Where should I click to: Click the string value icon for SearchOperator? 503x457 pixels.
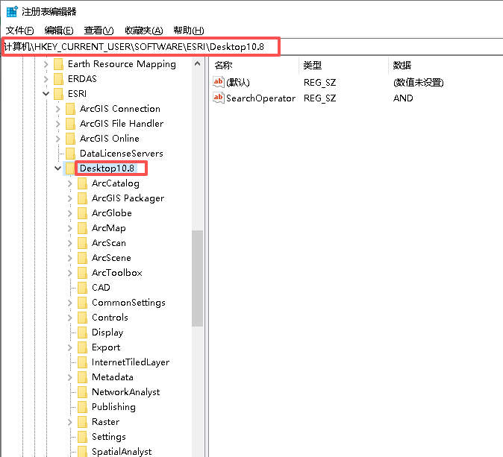(219, 98)
